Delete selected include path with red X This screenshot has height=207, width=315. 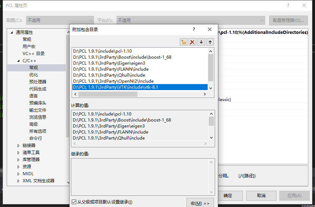(192, 42)
